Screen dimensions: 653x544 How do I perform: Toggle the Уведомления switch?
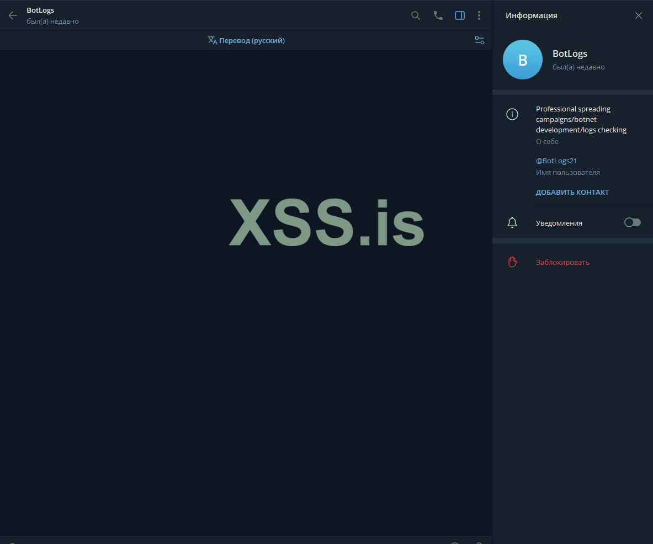click(632, 223)
